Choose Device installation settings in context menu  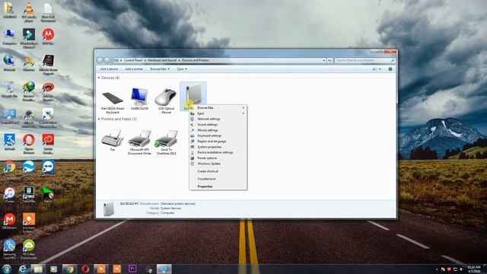[218, 152]
